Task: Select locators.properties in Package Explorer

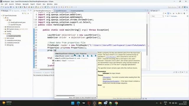Action: (14, 36)
